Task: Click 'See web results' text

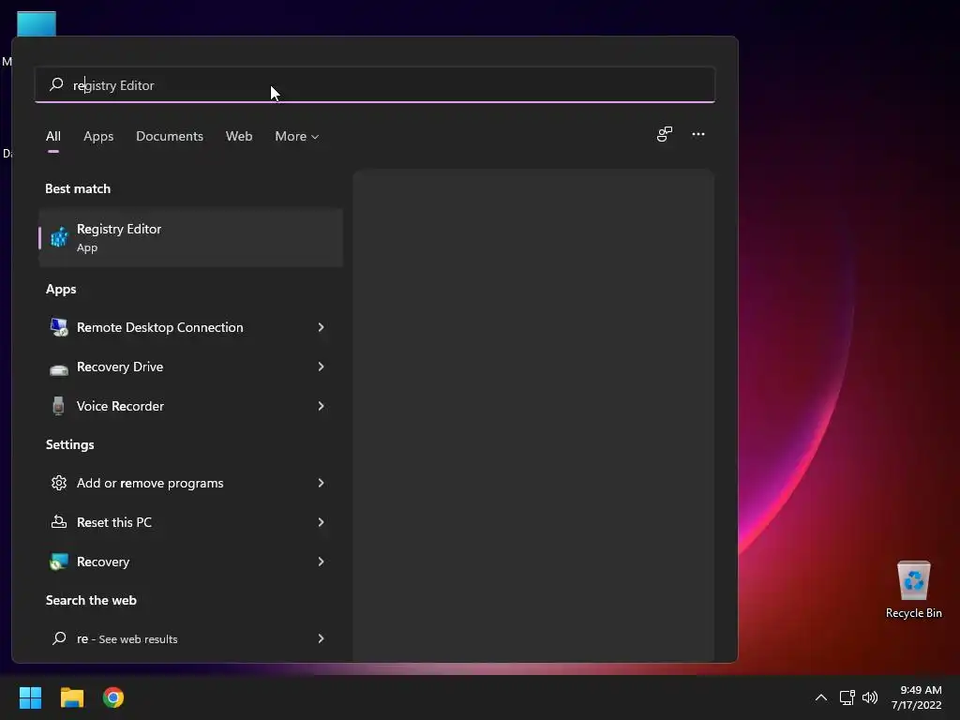Action: (x=138, y=639)
